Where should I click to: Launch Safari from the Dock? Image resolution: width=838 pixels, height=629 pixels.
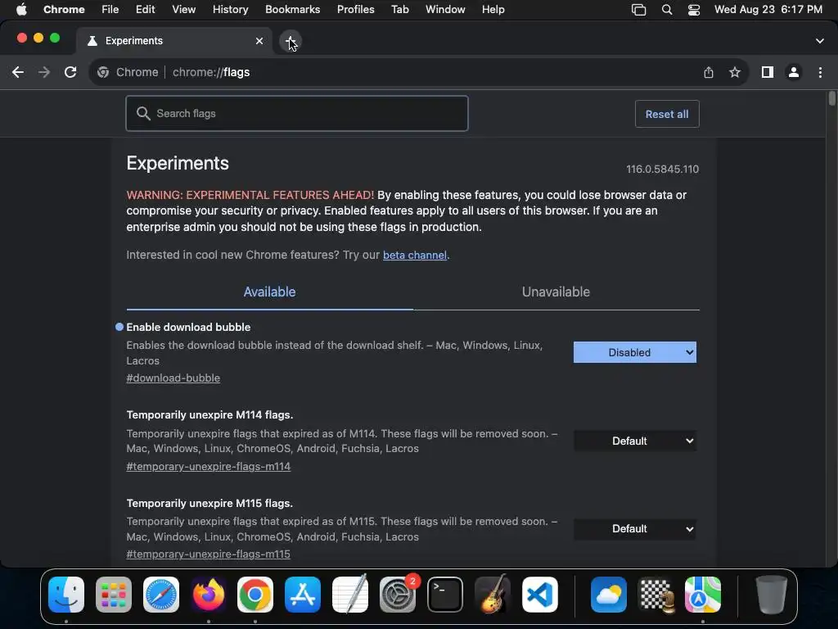pos(161,595)
